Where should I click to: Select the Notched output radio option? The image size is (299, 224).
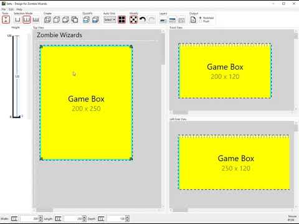point(207,18)
